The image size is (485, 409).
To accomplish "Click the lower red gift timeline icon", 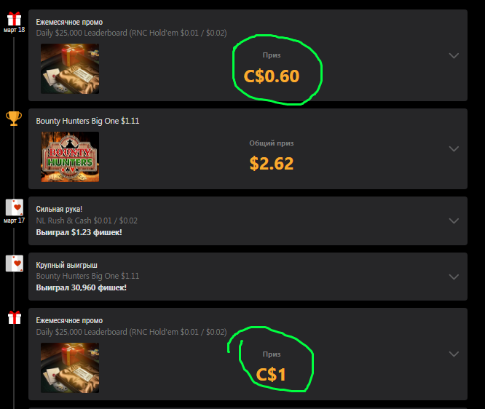I will [x=15, y=317].
